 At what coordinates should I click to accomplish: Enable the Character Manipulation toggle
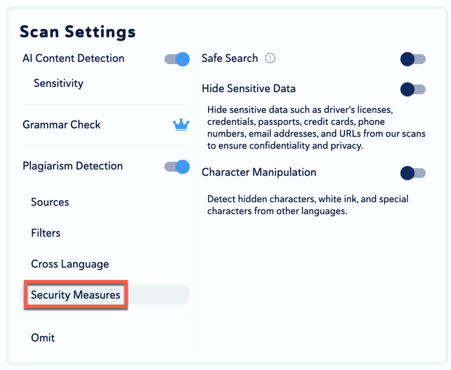click(413, 173)
